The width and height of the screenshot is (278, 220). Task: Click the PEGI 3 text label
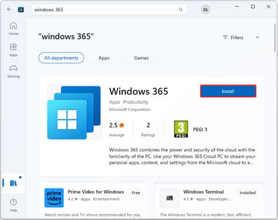[200, 130]
